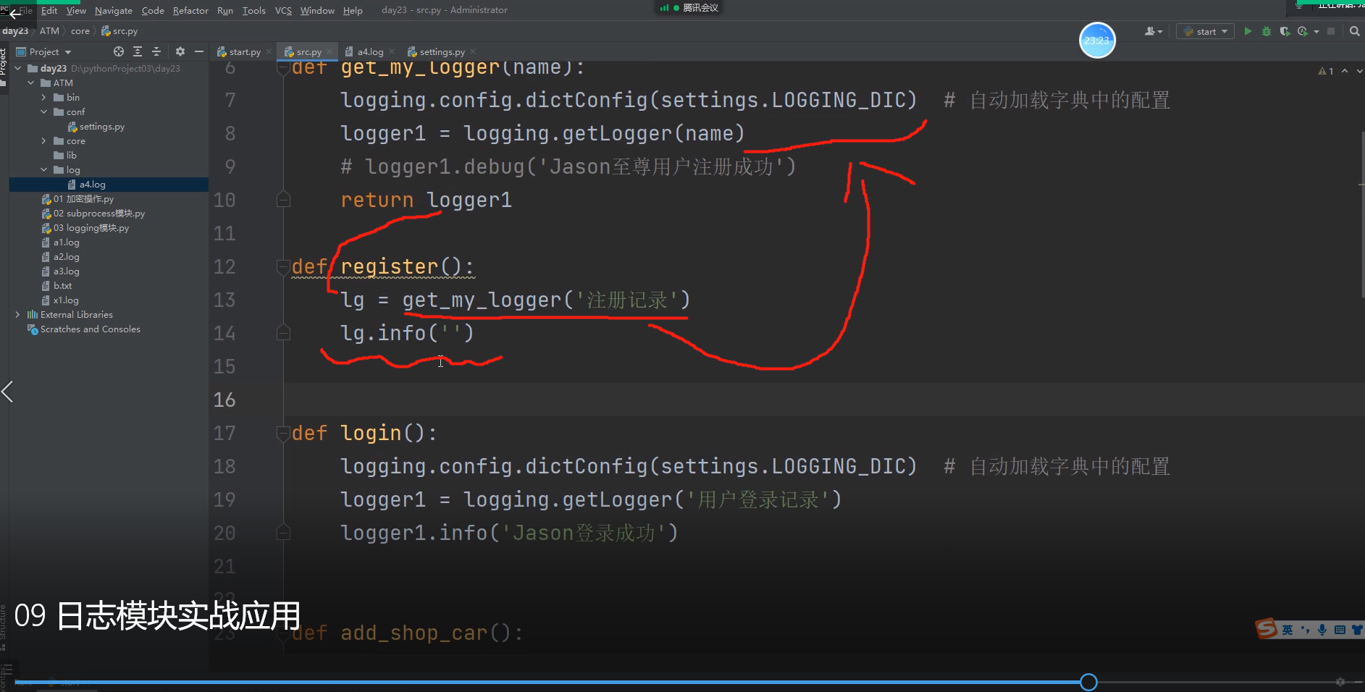Viewport: 1365px width, 692px height.
Task: Toggle fold end marker at line 20
Action: (283, 533)
